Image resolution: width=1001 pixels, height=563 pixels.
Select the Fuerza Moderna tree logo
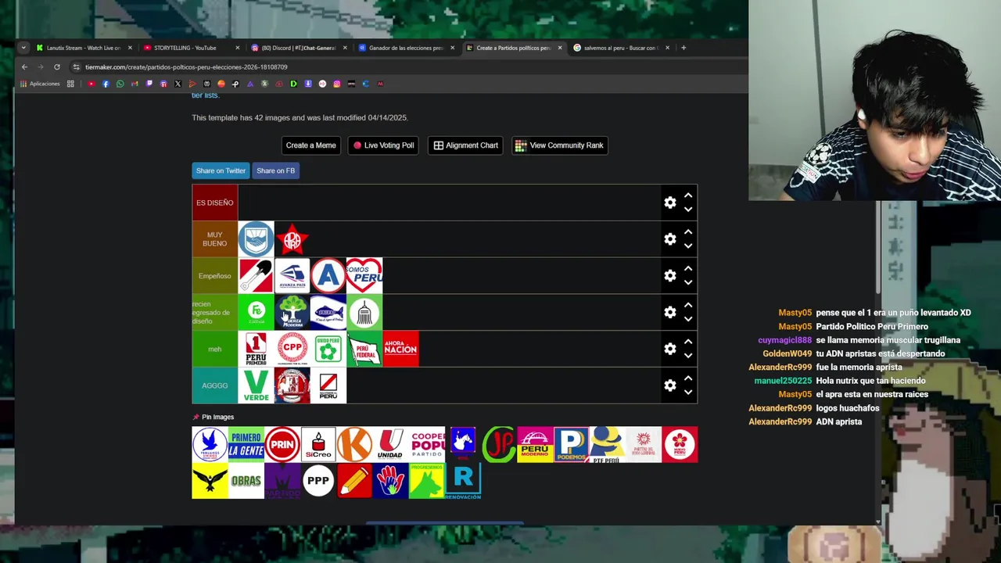point(292,312)
